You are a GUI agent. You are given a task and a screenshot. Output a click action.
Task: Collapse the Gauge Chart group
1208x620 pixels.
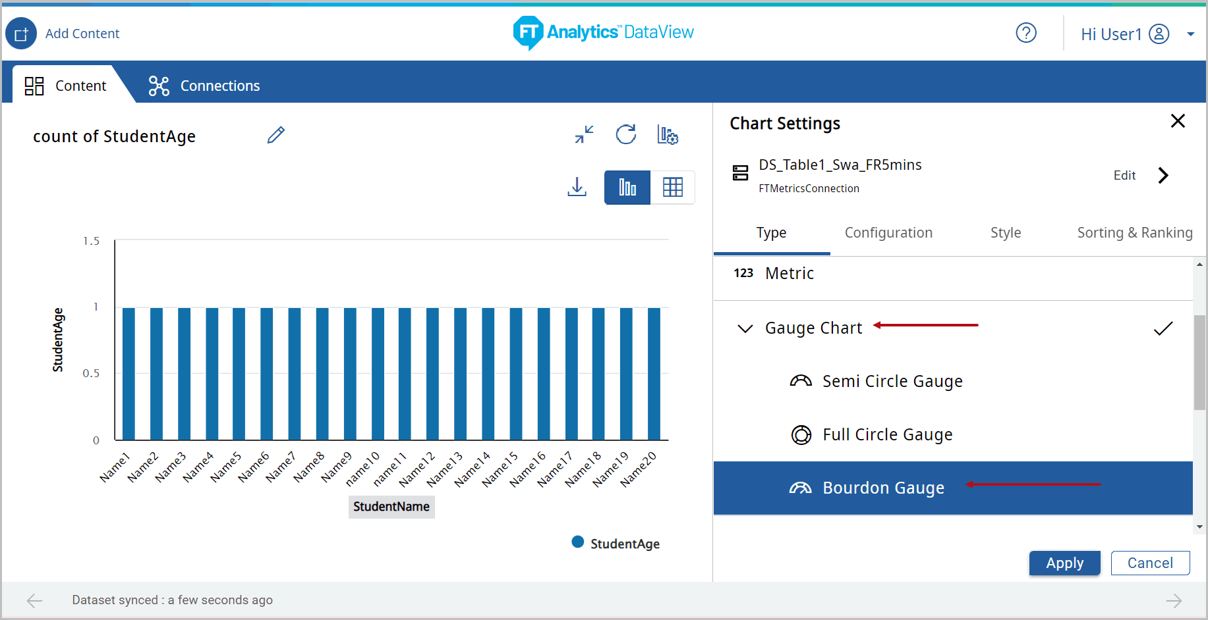tap(745, 328)
